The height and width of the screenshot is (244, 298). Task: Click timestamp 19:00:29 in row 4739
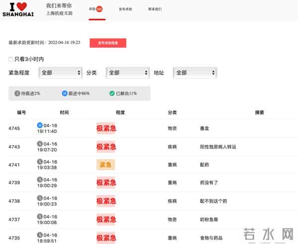[47, 186]
